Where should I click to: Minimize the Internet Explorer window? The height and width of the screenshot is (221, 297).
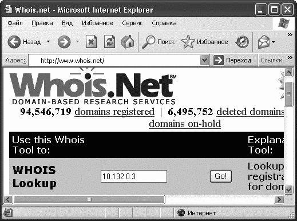[x=261, y=10]
